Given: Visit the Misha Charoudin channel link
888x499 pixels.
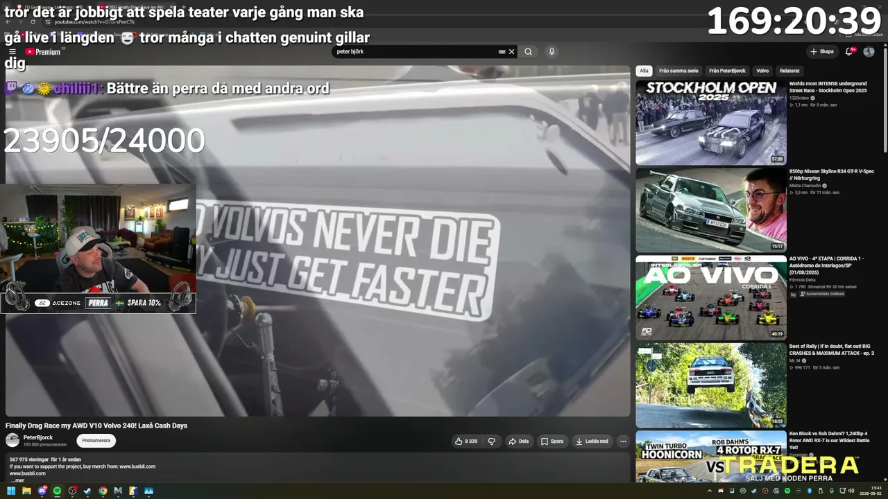Looking at the screenshot, I should [805, 186].
